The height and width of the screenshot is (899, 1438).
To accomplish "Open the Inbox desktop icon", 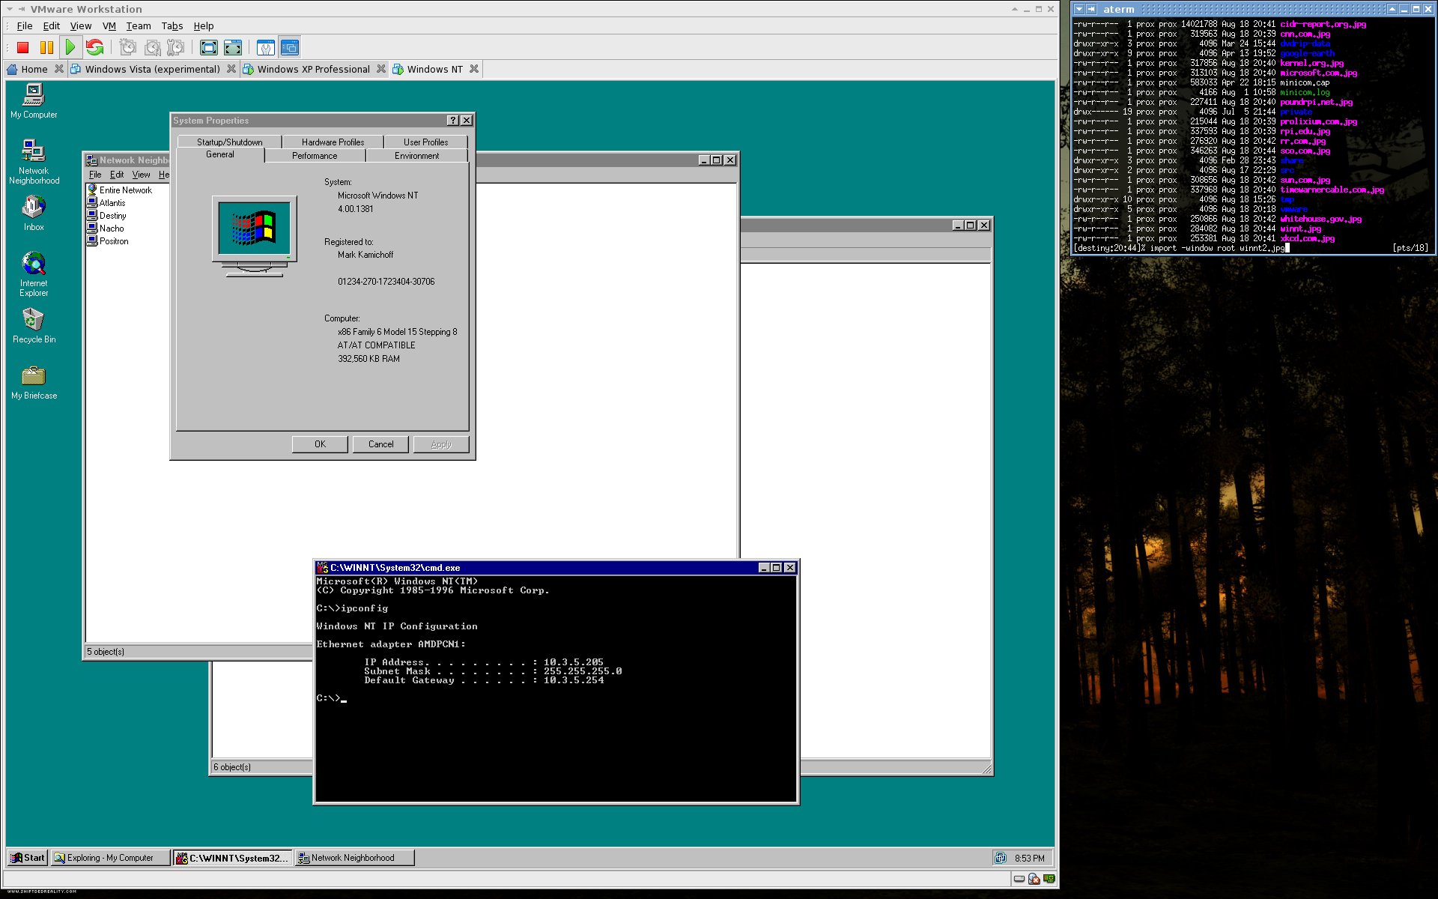I will tap(34, 214).
